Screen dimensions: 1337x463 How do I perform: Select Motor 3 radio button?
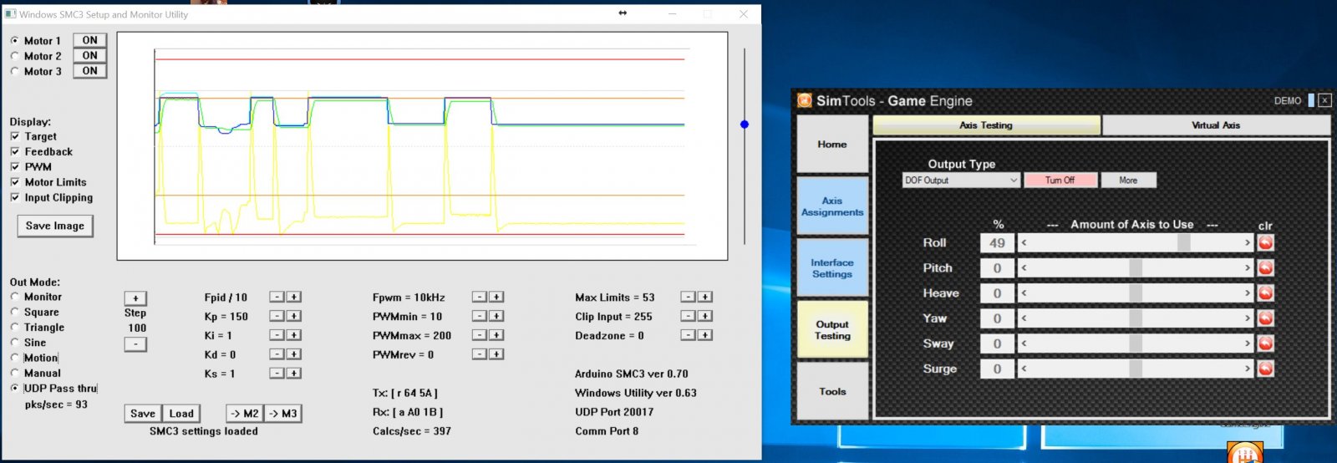[14, 71]
